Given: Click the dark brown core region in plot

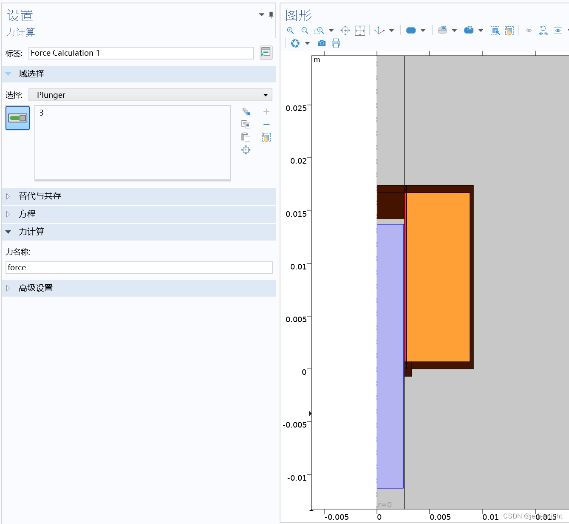Looking at the screenshot, I should (391, 206).
